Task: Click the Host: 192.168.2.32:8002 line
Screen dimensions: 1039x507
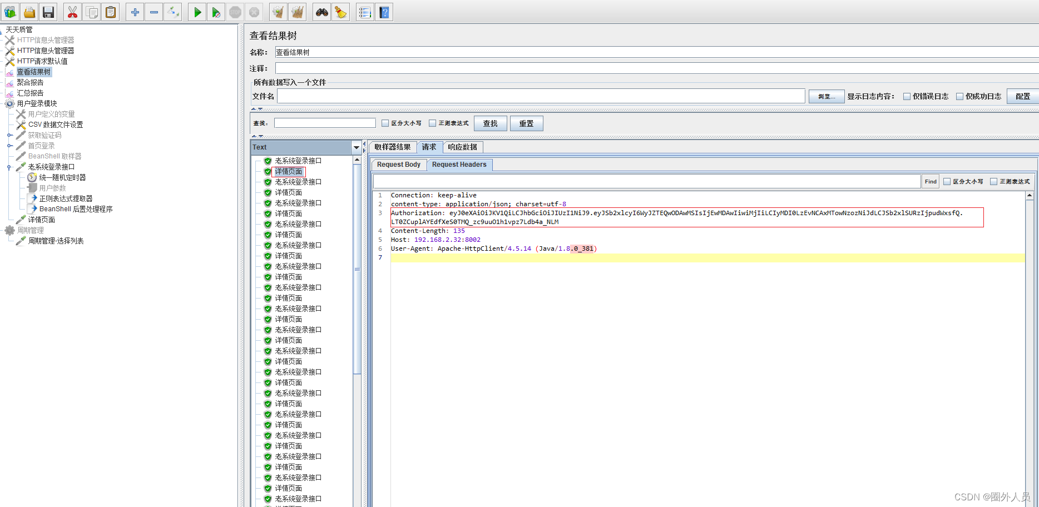Action: point(436,240)
